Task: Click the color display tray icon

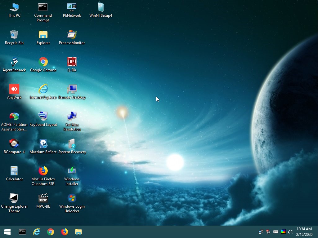Action: click(283, 232)
